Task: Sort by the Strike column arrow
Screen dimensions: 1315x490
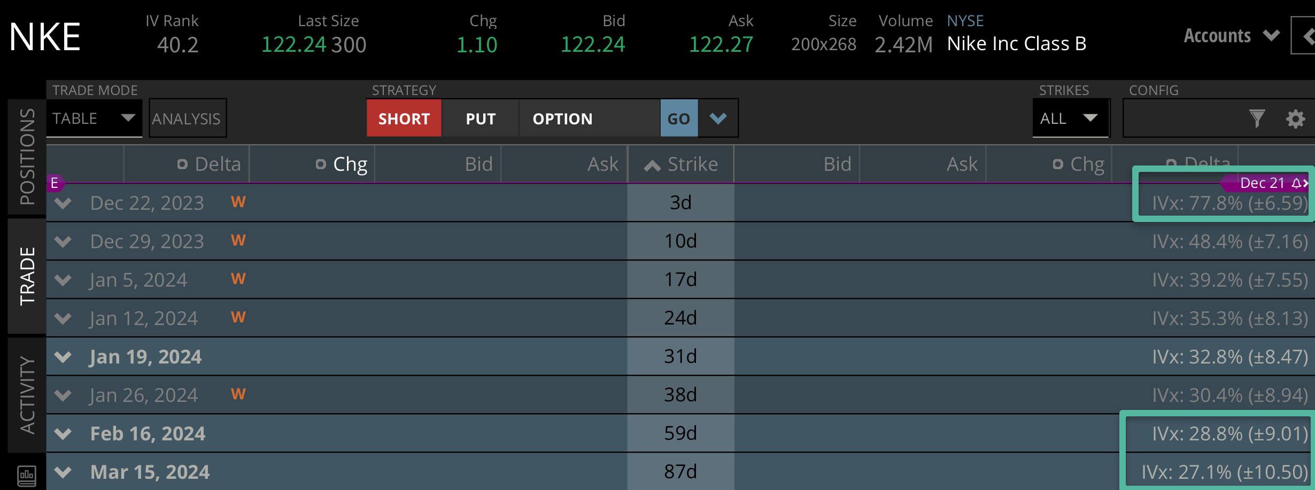Action: tap(652, 165)
